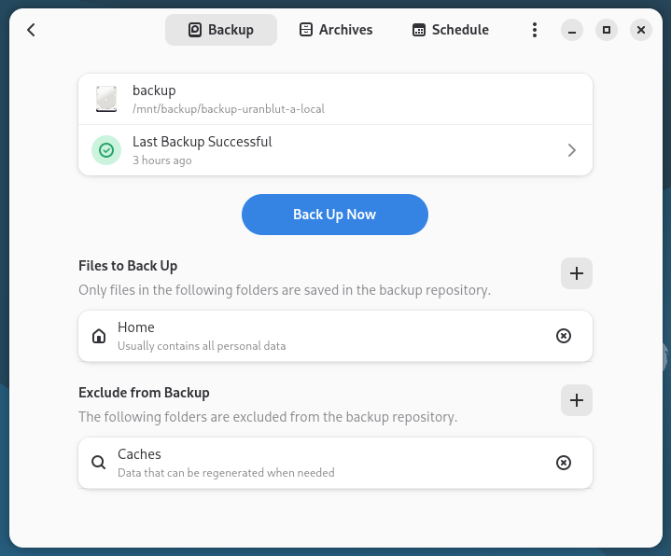Screen dimensions: 671x556
Task: Click the Caches magnifier icon
Action: point(99,463)
